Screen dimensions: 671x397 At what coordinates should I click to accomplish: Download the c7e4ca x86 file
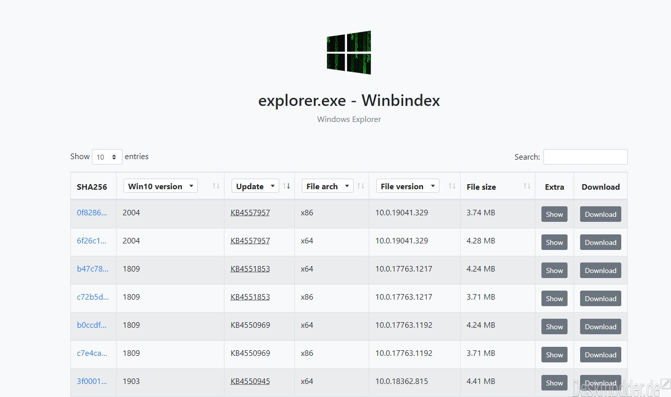tap(601, 354)
